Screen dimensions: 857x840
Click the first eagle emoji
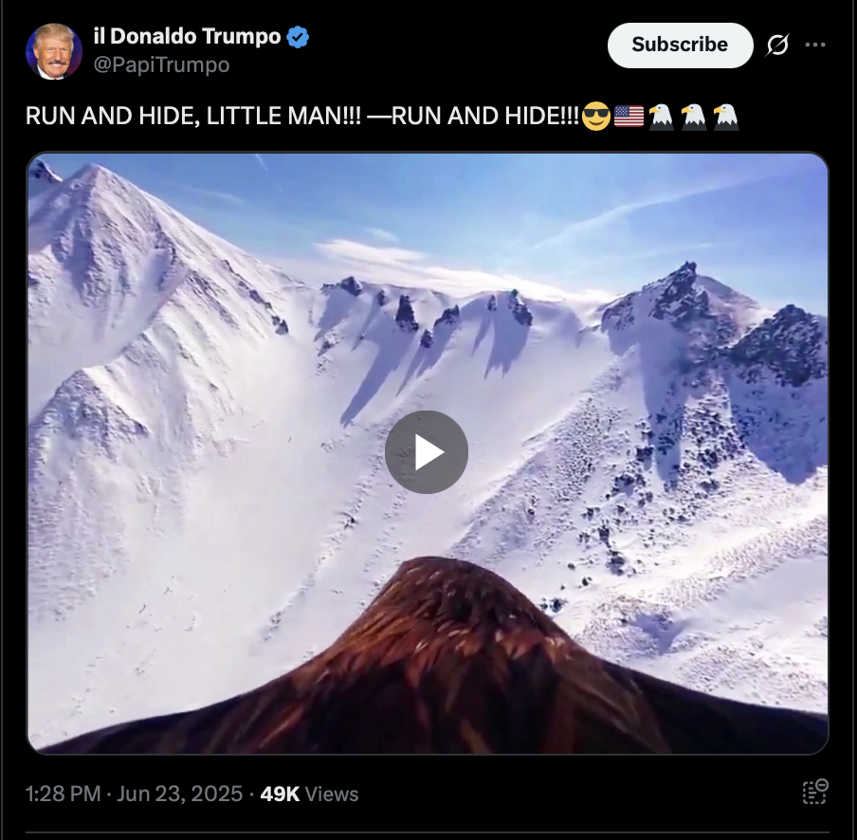click(x=661, y=117)
